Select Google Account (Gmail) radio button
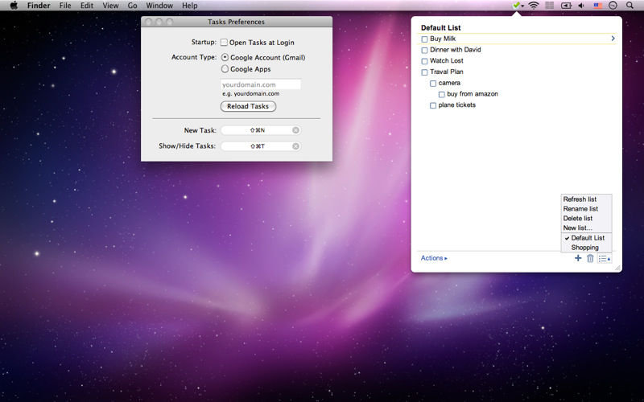 pyautogui.click(x=225, y=57)
